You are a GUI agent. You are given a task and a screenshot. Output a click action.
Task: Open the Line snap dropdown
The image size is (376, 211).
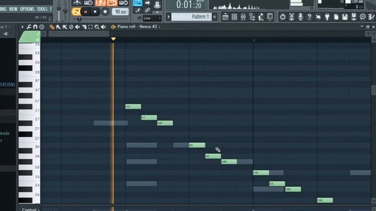[x=152, y=18]
